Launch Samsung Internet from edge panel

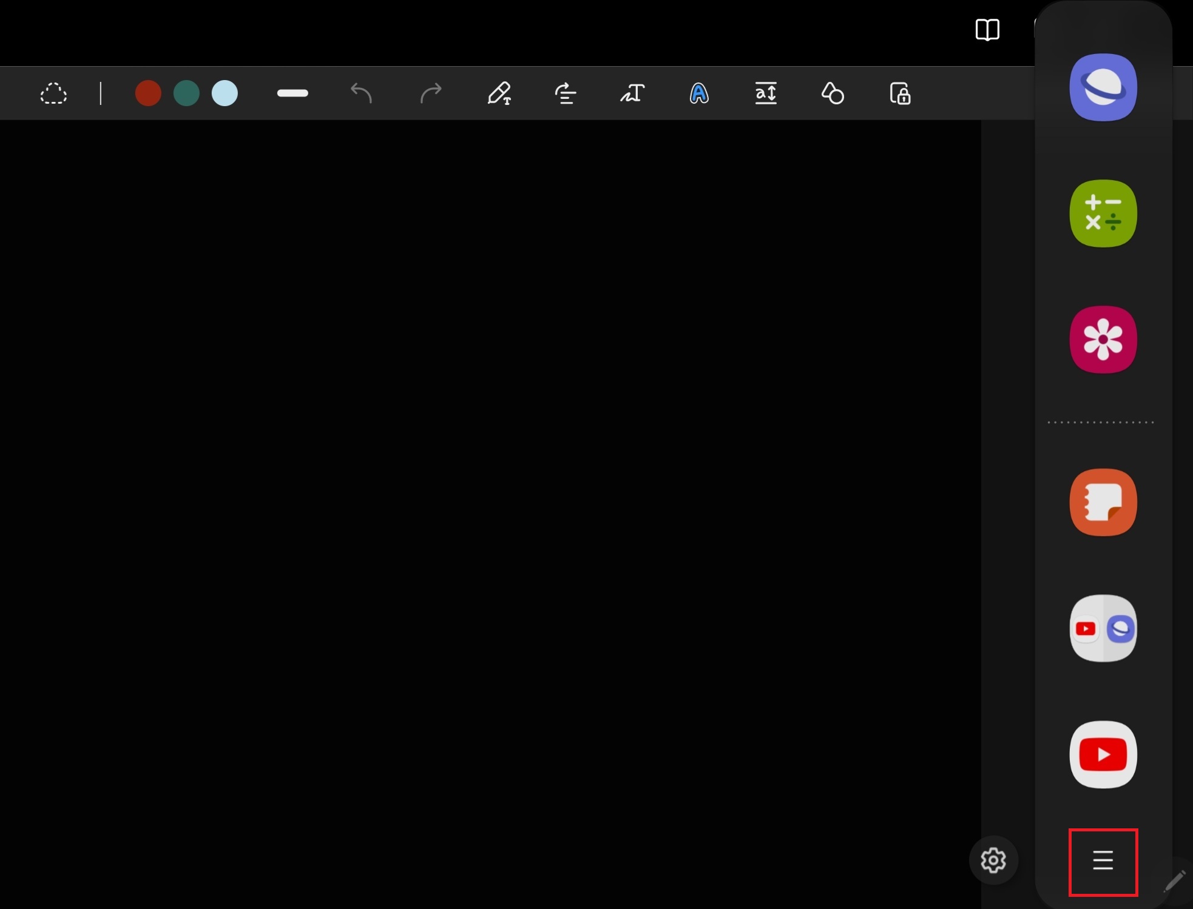pos(1103,87)
